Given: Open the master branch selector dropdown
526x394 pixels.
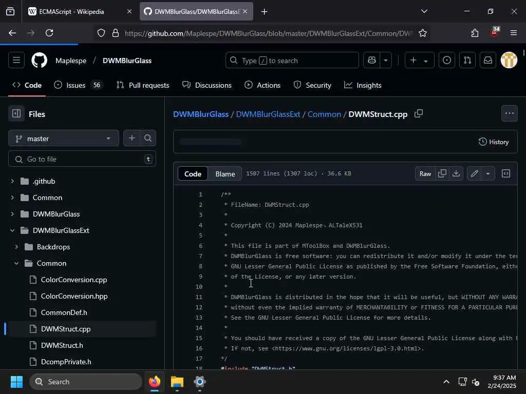Looking at the screenshot, I should 64,139.
